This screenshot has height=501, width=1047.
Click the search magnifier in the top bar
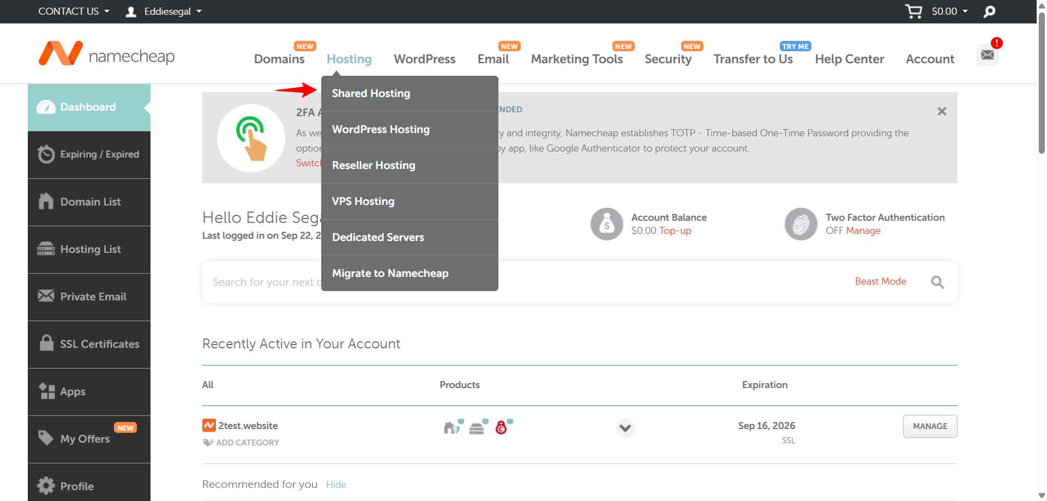click(989, 11)
